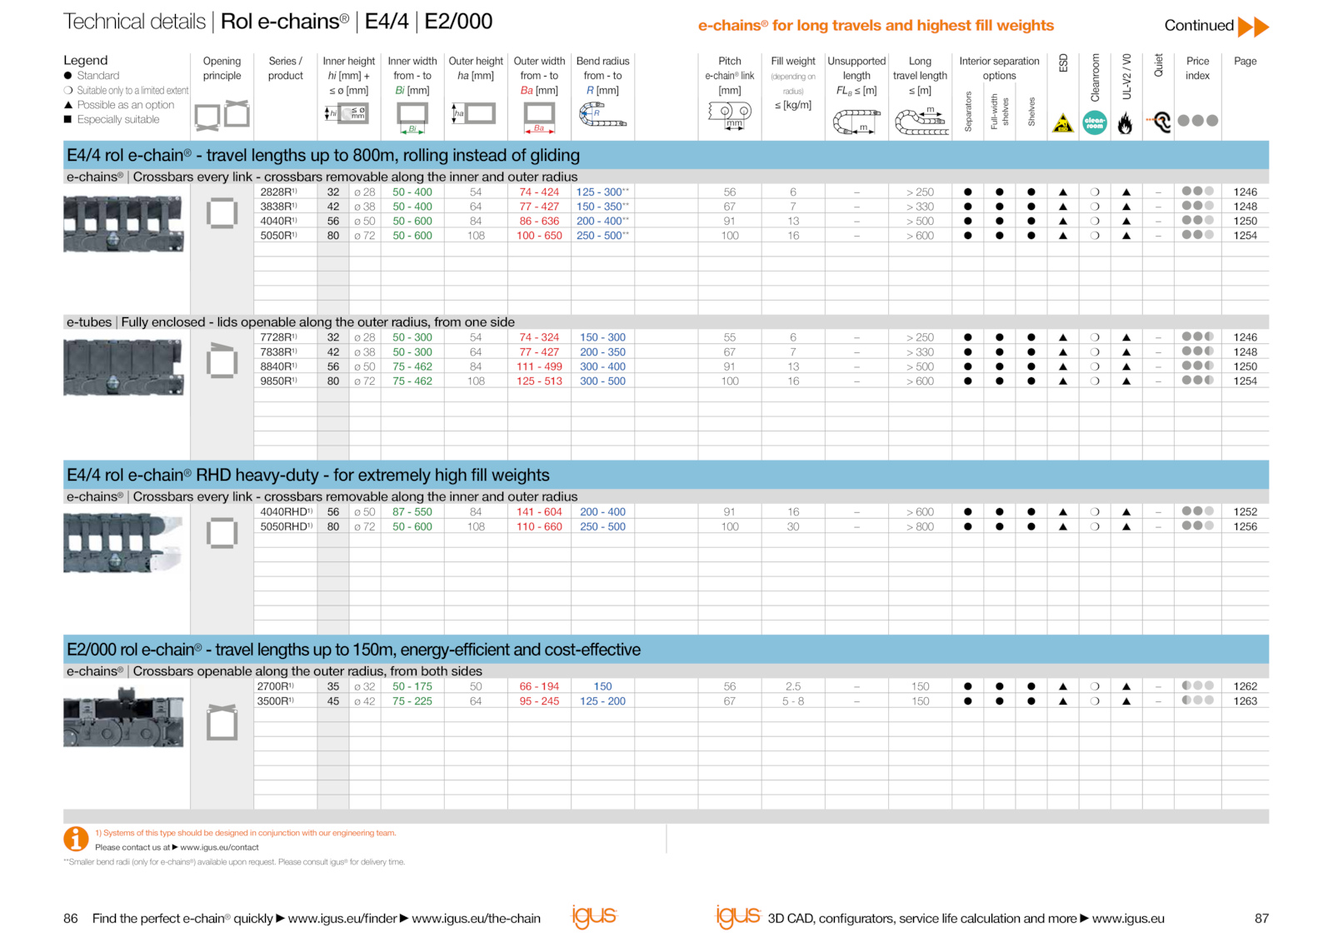Select series 4040RHD
This screenshot has width=1333, height=942.
[286, 512]
